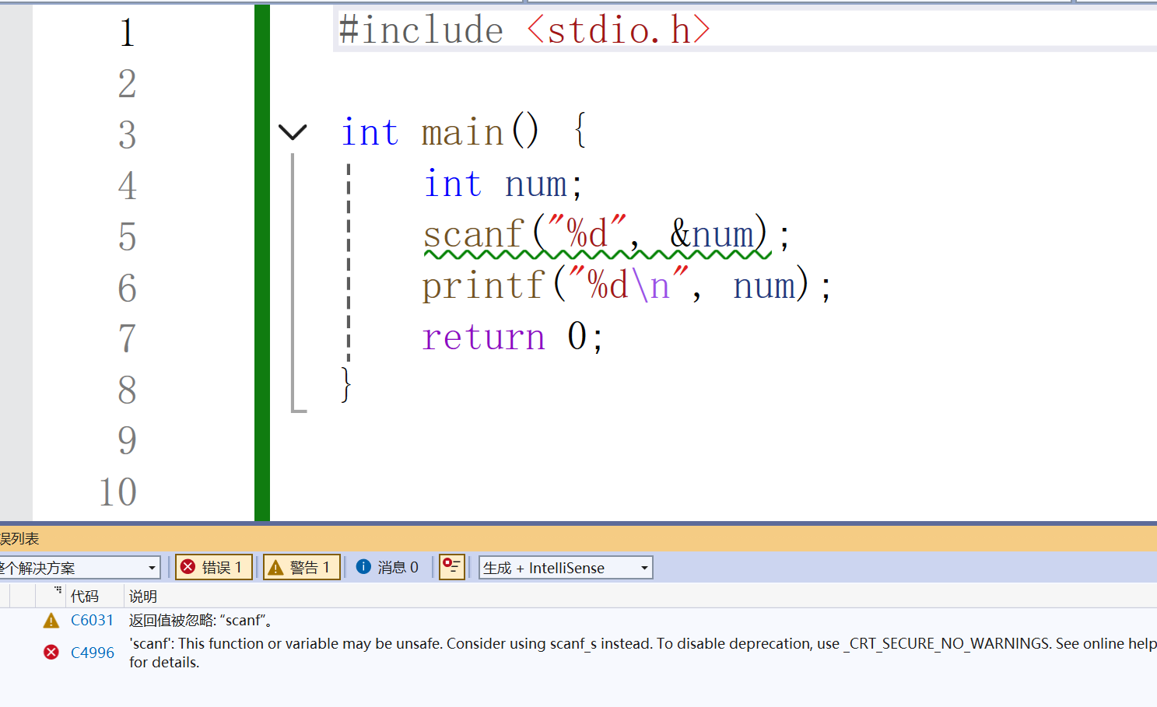Click the yellow triangle icon inside the 警告 button
The height and width of the screenshot is (707, 1157).
[275, 566]
